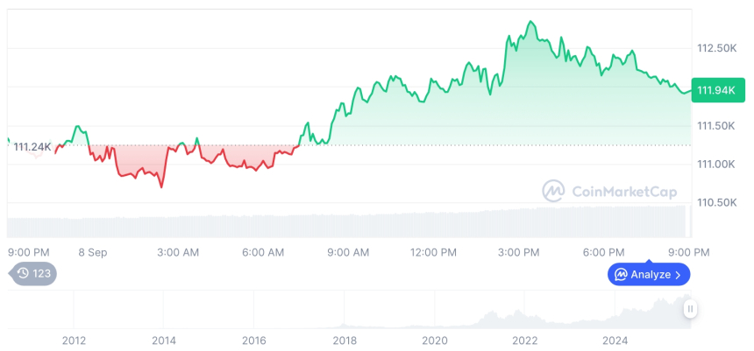This screenshot has width=754, height=351.
Task: Click the 3:00 AM time axis label
Action: pyautogui.click(x=178, y=252)
